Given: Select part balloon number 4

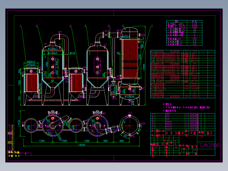Looking at the screenshot, I should tap(85, 26).
